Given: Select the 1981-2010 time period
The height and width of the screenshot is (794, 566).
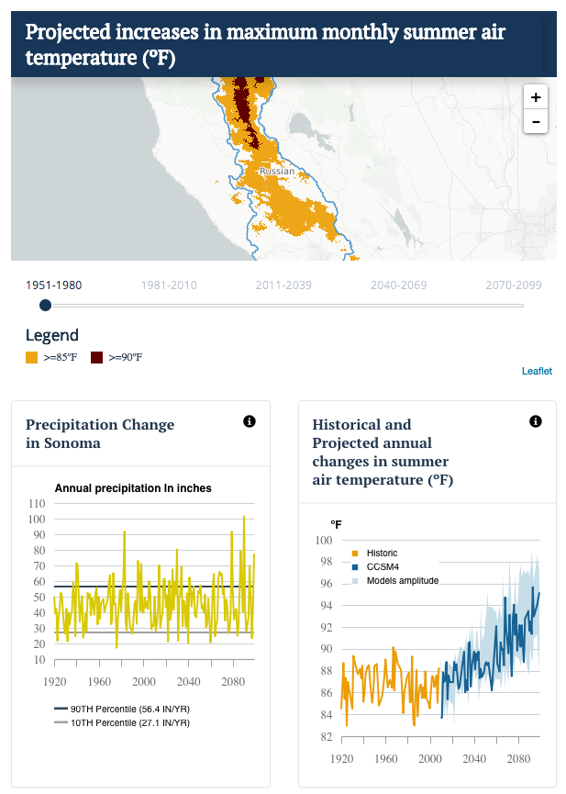Looking at the screenshot, I should pyautogui.click(x=169, y=285).
